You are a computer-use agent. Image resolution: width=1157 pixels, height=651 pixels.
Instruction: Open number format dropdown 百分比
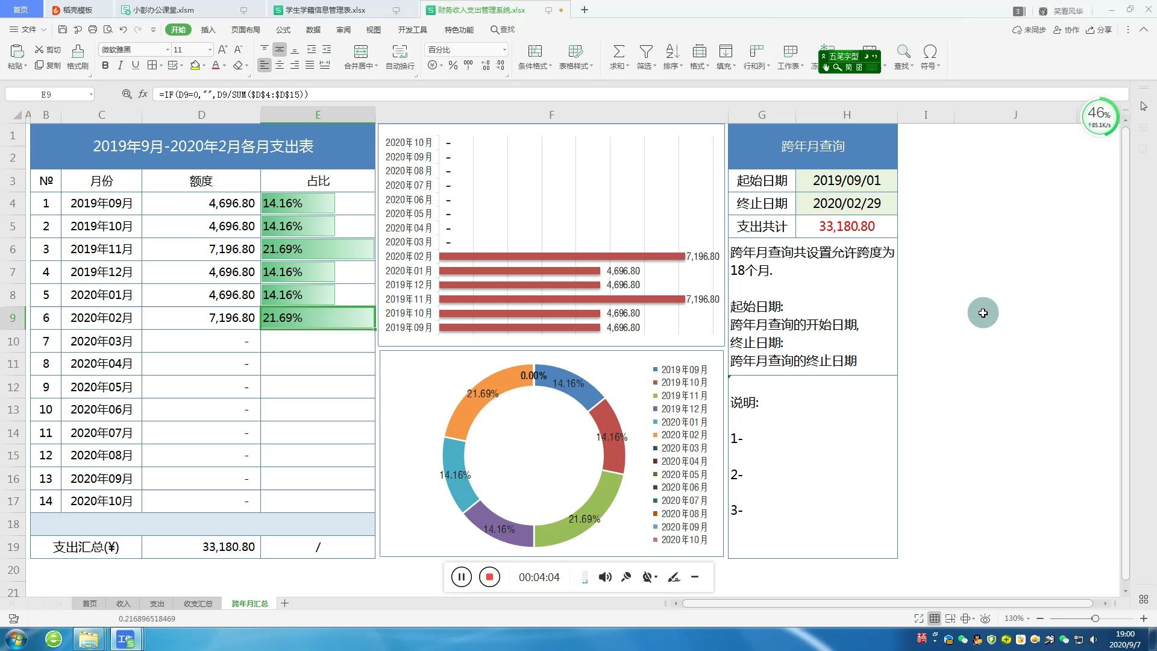point(504,49)
